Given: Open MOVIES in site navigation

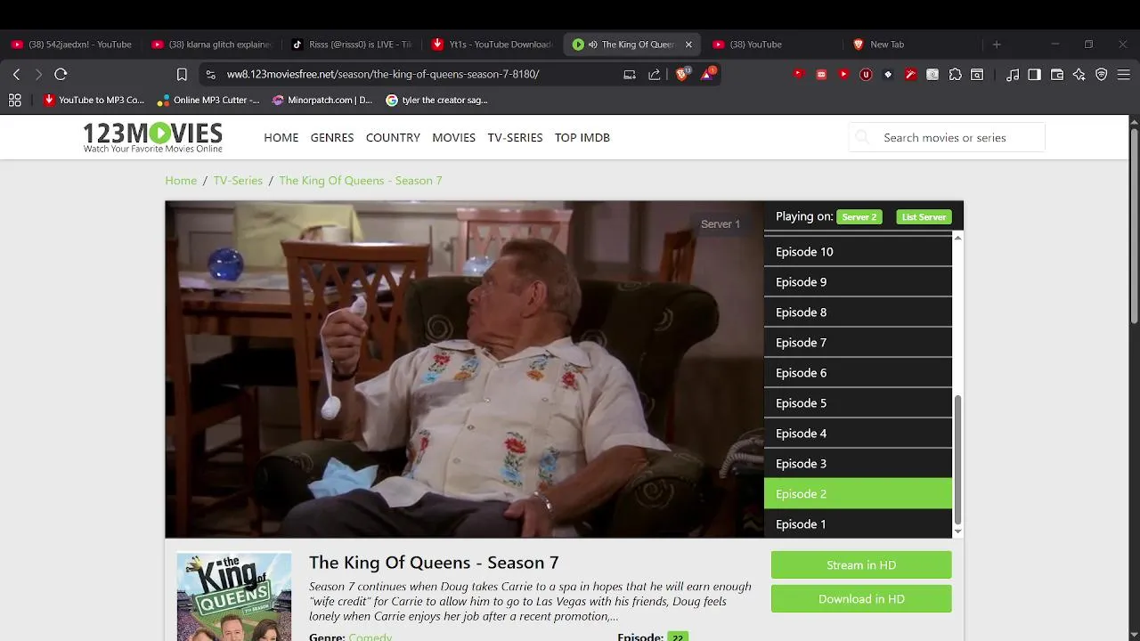Looking at the screenshot, I should [x=454, y=138].
